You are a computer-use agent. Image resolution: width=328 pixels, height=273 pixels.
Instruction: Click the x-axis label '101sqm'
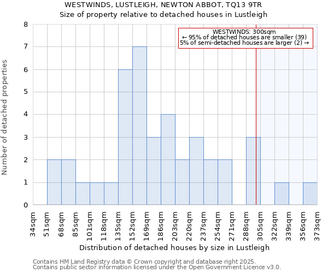(x=90, y=227)
